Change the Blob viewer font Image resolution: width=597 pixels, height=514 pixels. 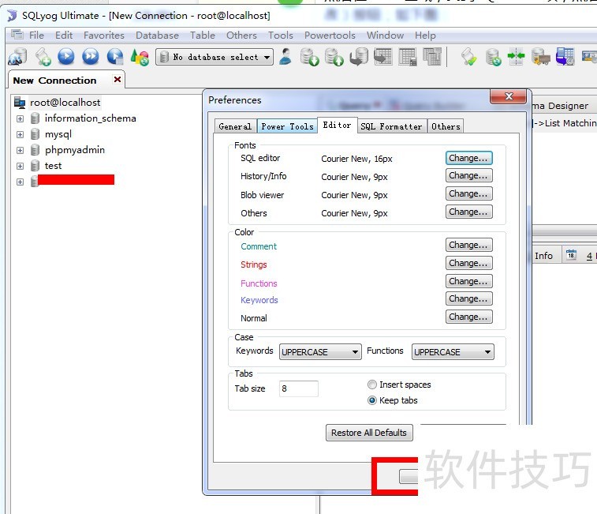pos(468,193)
